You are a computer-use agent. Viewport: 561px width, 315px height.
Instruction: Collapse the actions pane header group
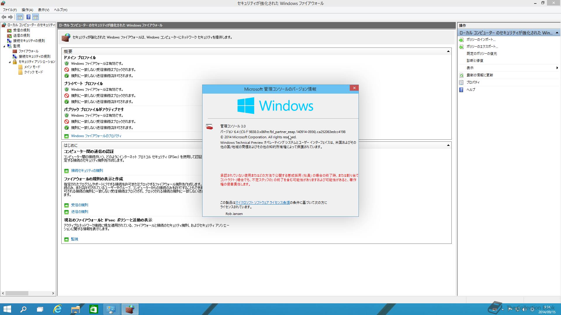click(557, 33)
